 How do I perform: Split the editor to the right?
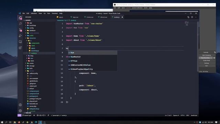click(x=192, y=17)
